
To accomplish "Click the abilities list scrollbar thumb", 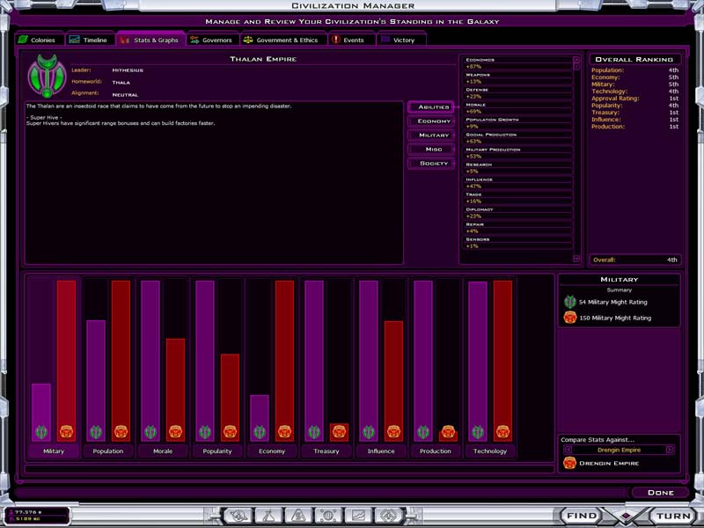I will 576,67.
